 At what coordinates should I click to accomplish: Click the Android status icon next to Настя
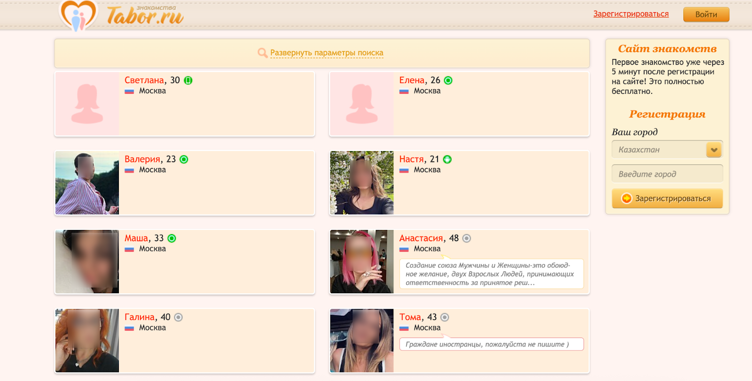coord(447,160)
